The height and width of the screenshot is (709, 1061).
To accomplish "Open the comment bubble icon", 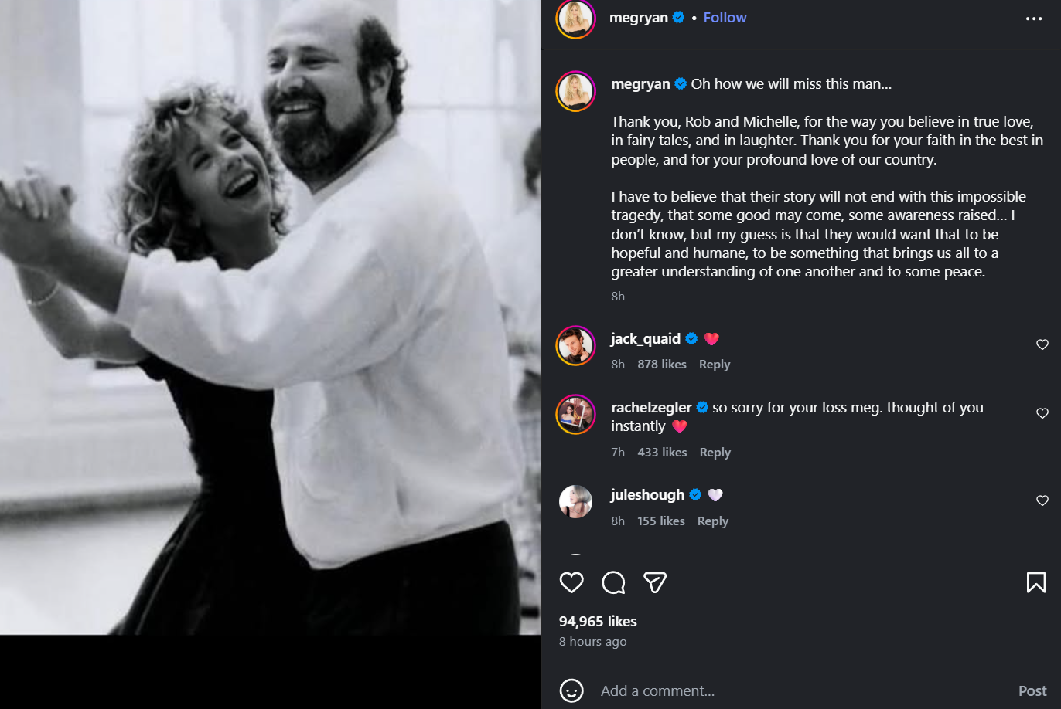I will point(613,582).
